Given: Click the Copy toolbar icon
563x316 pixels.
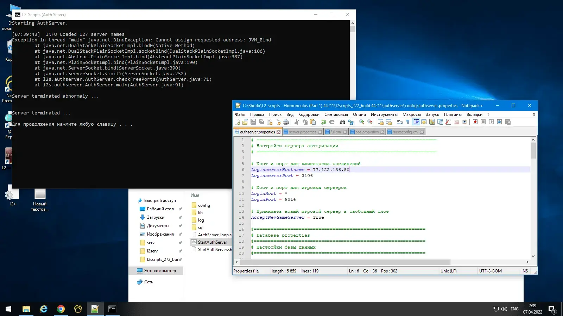Looking at the screenshot, I should coord(305,122).
